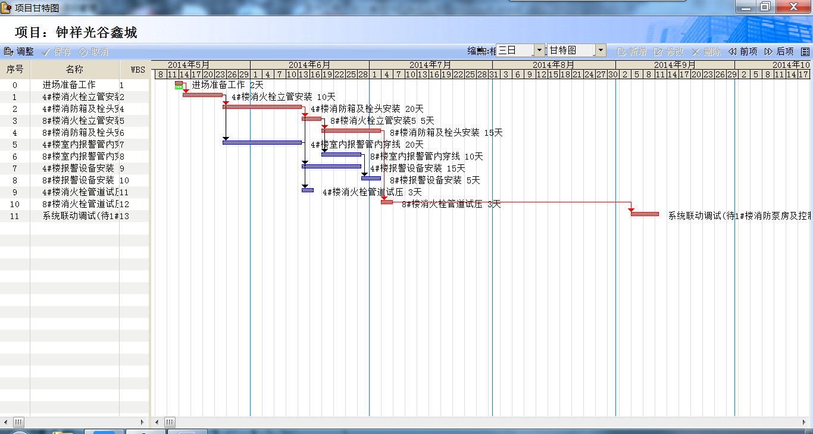This screenshot has height=434, width=813.
Task: Click the red 系统联动调试 Gantt bar
Action: pos(645,214)
